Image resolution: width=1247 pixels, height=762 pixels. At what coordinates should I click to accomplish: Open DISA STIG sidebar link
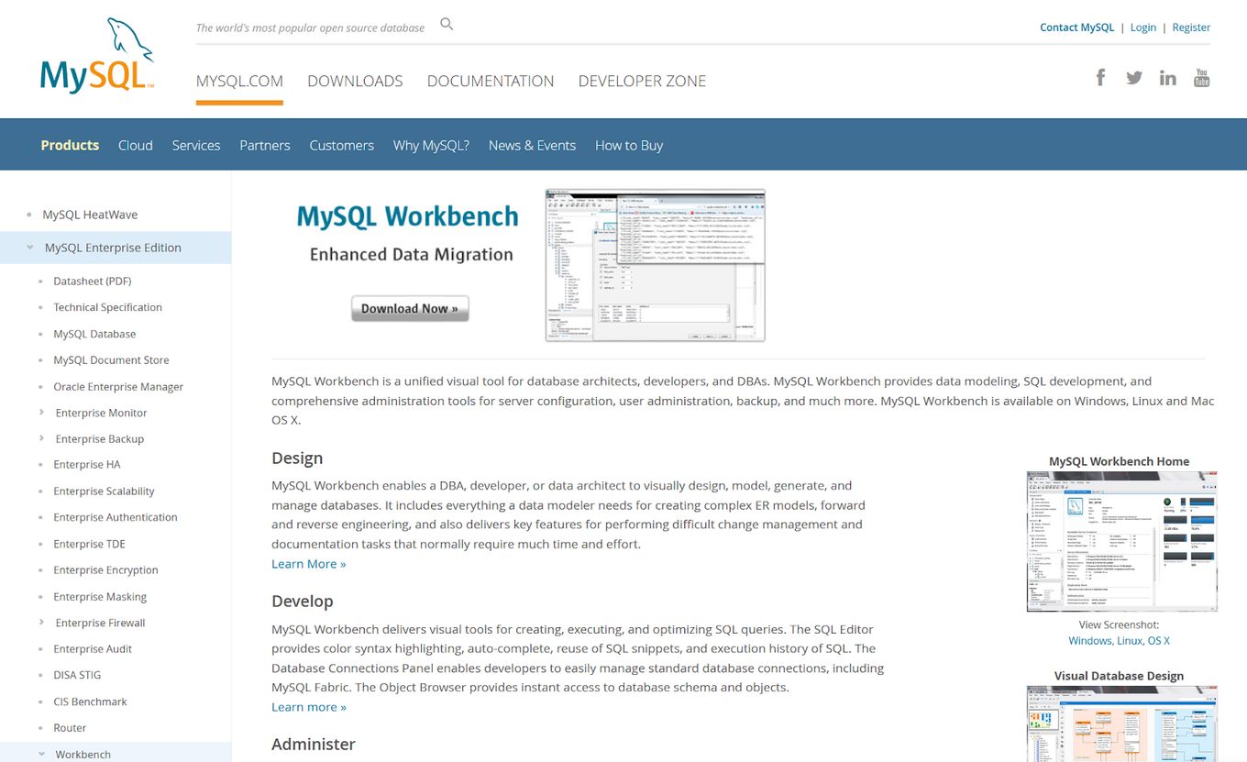pyautogui.click(x=77, y=675)
